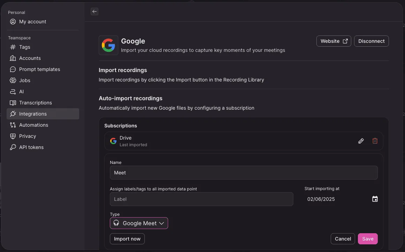Disconnect the Google integration
Viewport: 405px width, 252px height.
(371, 41)
